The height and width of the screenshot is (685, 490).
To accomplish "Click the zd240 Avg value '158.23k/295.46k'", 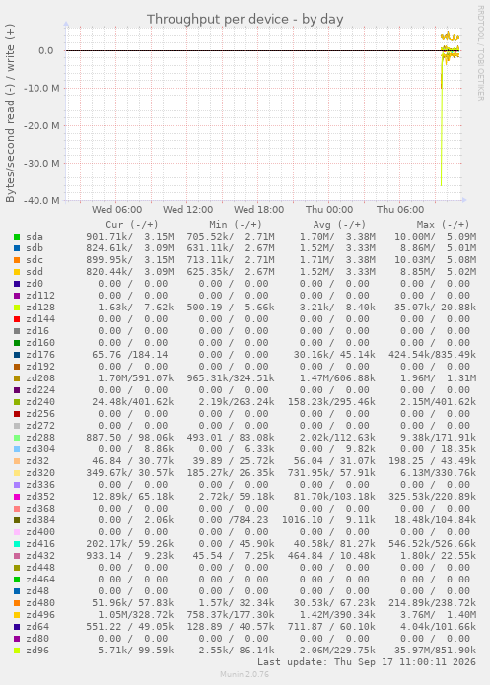I will [x=331, y=402].
